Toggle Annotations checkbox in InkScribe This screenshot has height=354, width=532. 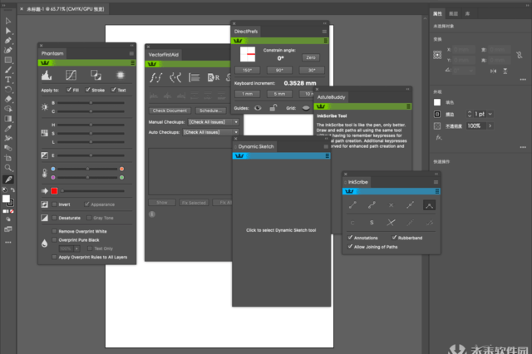click(x=350, y=238)
